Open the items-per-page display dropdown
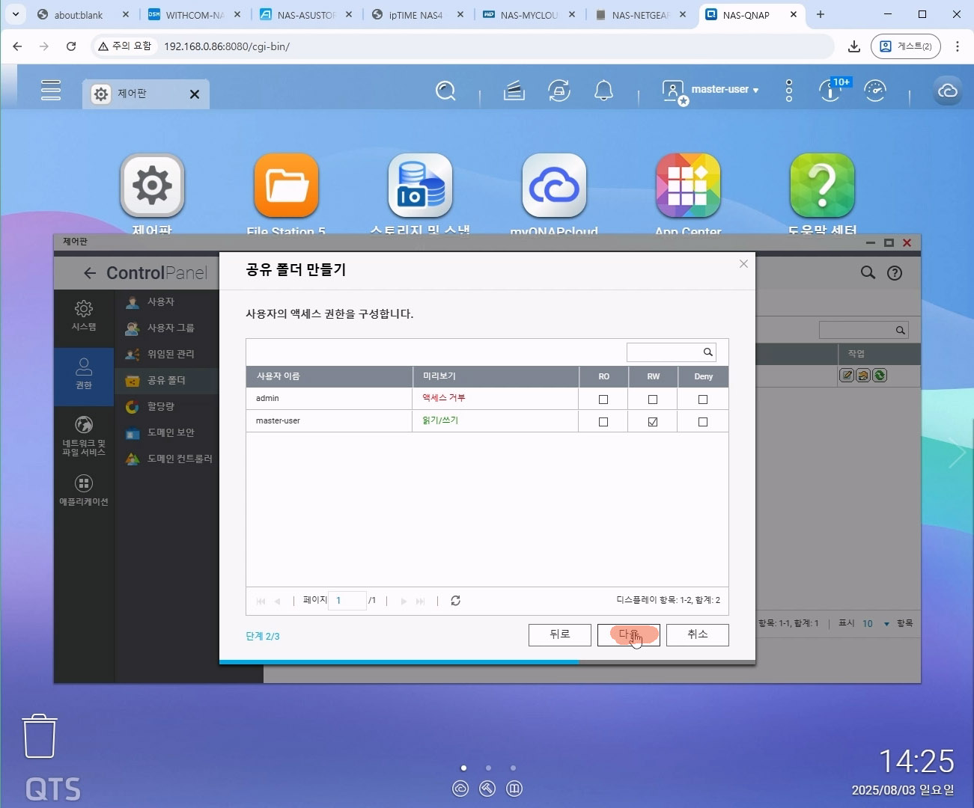This screenshot has height=808, width=974. point(876,623)
